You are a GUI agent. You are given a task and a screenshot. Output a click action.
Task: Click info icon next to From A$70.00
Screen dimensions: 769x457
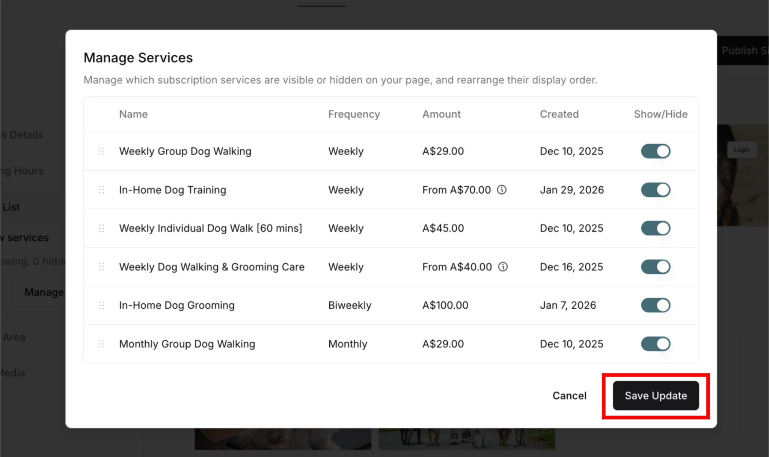(502, 190)
